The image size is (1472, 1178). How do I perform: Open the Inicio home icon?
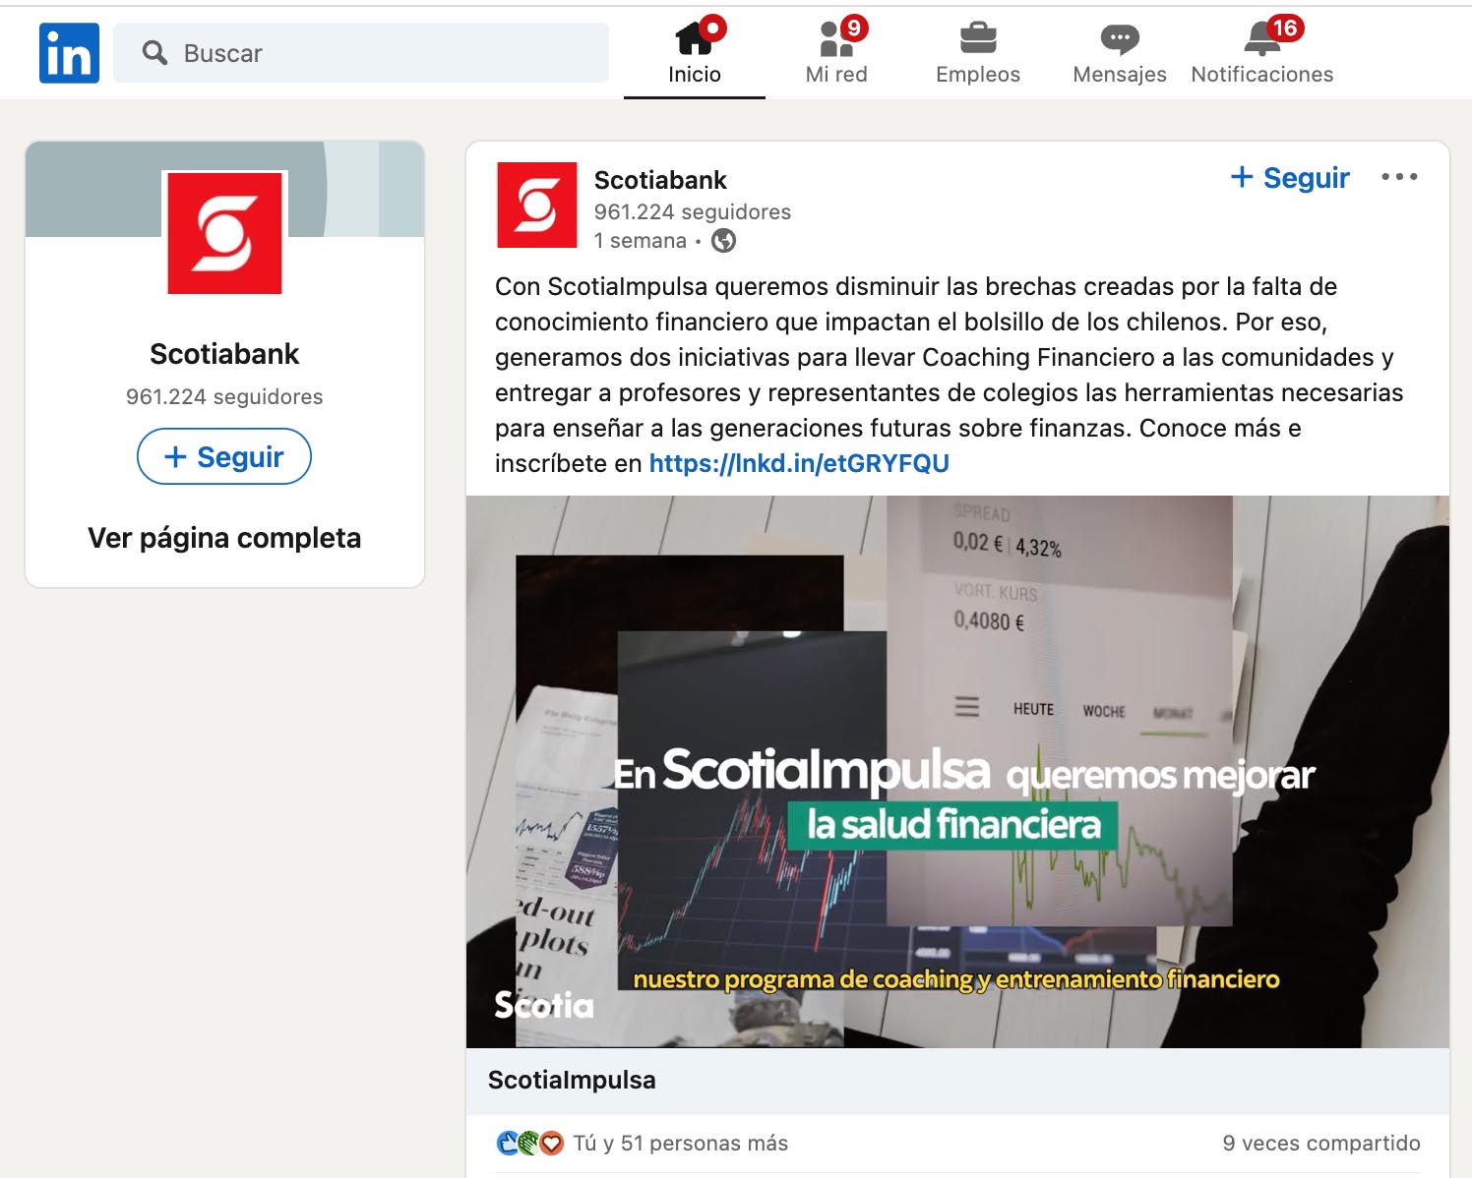(x=695, y=39)
